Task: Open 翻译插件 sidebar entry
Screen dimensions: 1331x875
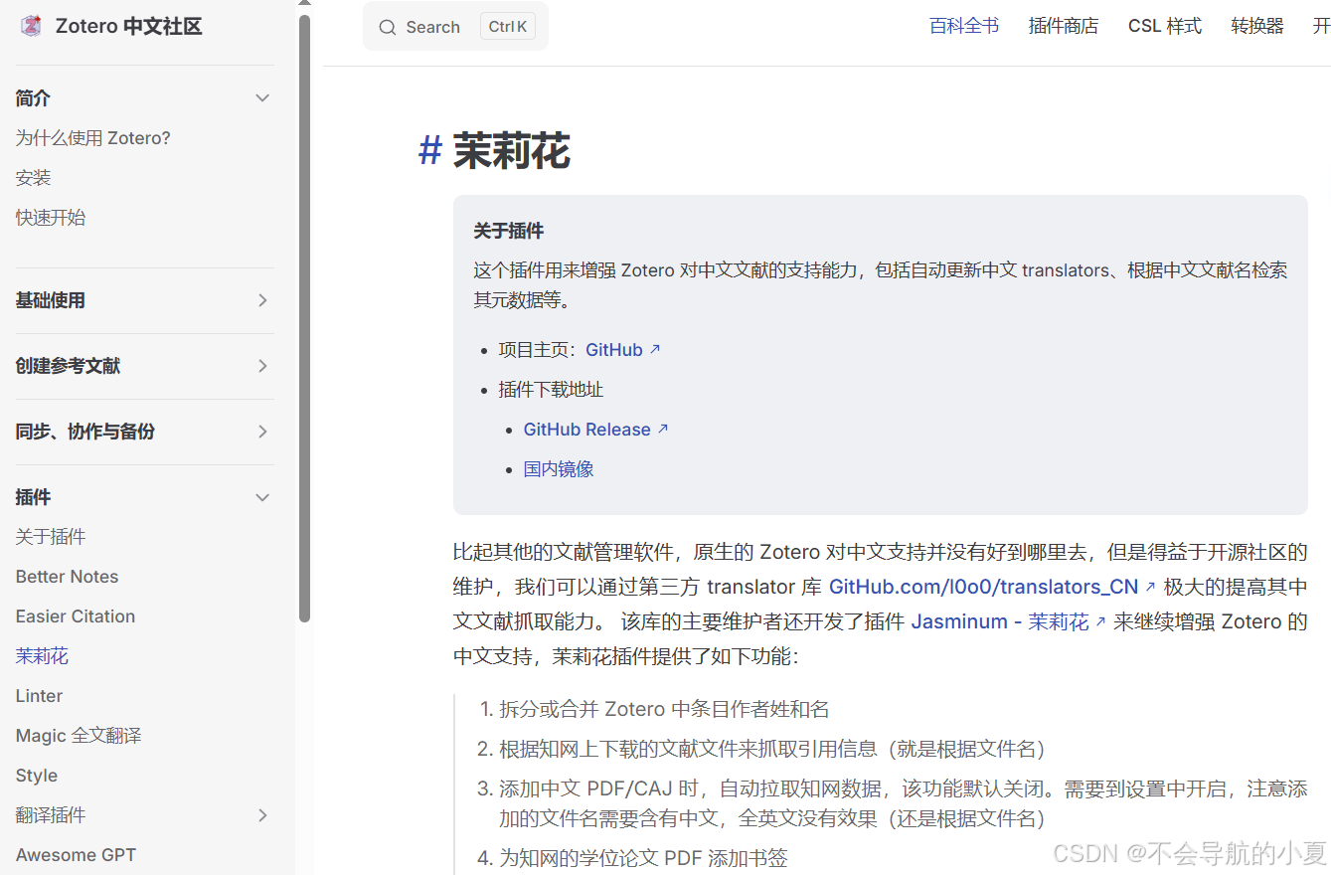Action: pyautogui.click(x=51, y=815)
